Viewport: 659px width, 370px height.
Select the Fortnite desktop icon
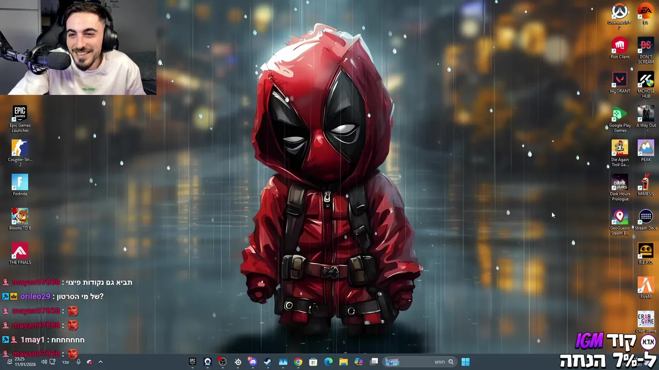point(20,186)
